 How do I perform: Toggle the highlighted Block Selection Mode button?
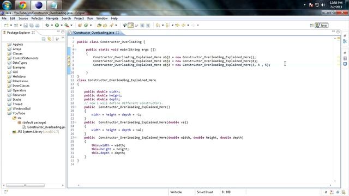click(131, 26)
